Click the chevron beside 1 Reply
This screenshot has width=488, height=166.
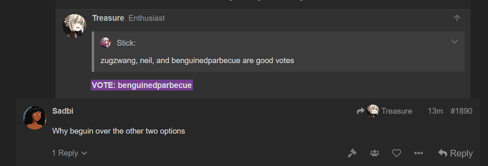pyautogui.click(x=84, y=153)
